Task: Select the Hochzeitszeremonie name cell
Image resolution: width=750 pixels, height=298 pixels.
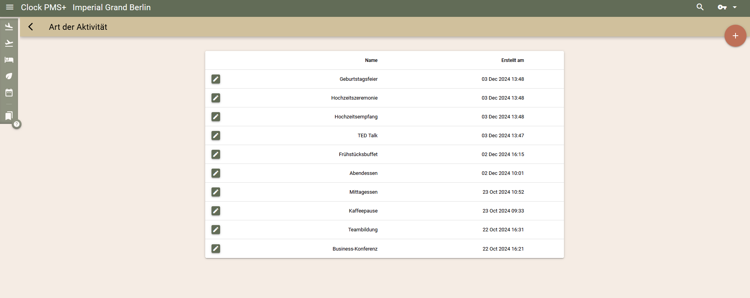Action: (x=354, y=98)
